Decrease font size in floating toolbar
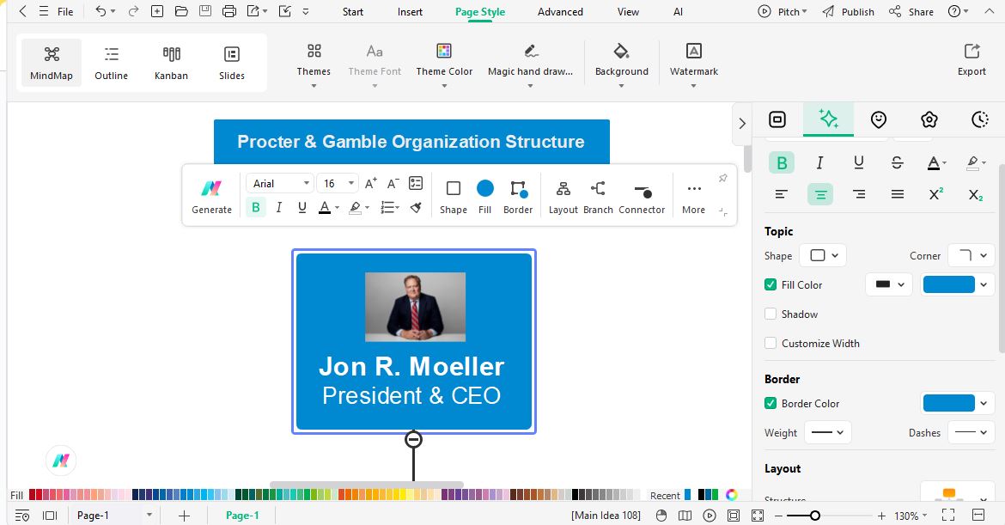This screenshot has height=525, width=1005. (393, 184)
